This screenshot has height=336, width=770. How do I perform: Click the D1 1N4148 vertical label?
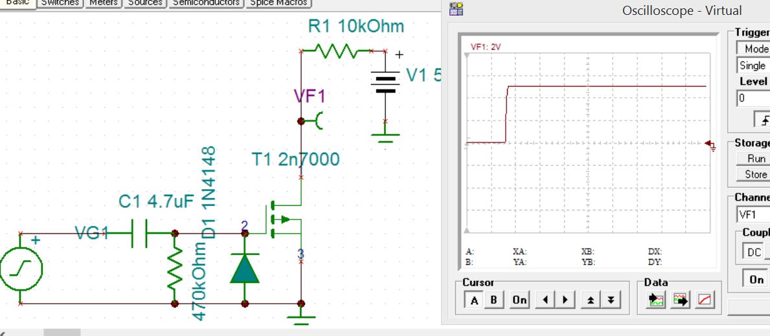(x=209, y=192)
